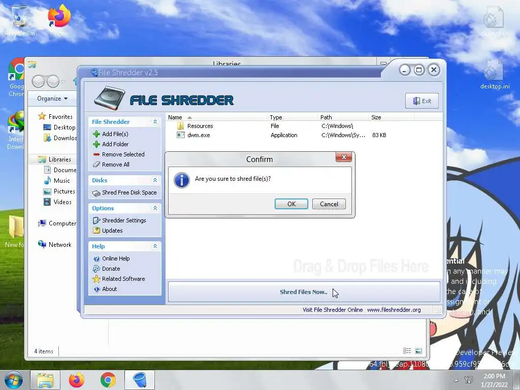The width and height of the screenshot is (520, 390).
Task: Show hidden tray icons arrow
Action: click(x=457, y=380)
